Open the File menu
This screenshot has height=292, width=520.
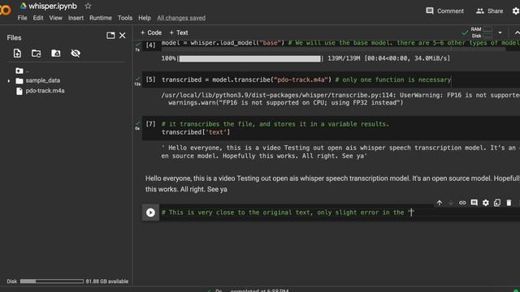[22, 18]
